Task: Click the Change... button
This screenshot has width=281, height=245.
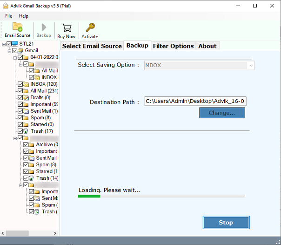Action: click(x=222, y=113)
